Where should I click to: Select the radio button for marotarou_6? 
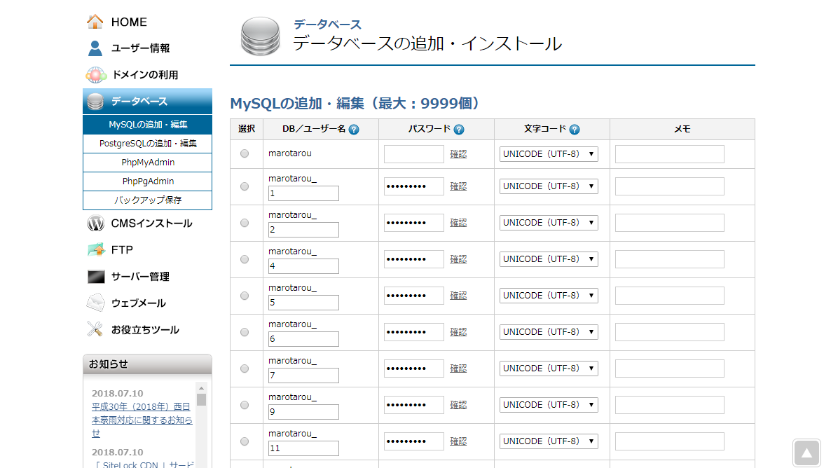click(x=245, y=332)
